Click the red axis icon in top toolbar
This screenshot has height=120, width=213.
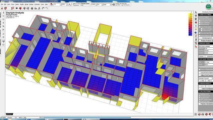[x=70, y=5]
